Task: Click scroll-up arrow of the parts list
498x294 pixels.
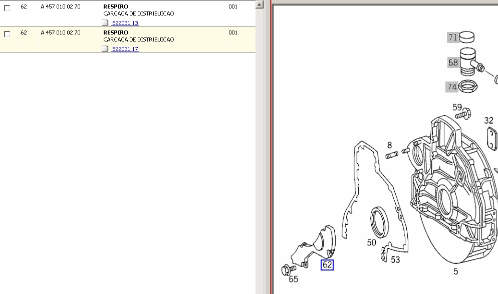Action: tap(259, 5)
